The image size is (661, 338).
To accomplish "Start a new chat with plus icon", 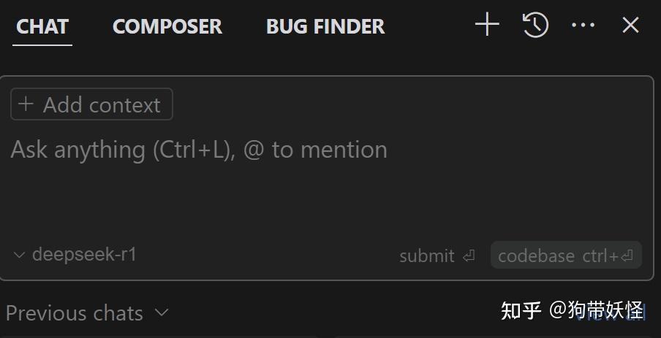I will (x=487, y=26).
